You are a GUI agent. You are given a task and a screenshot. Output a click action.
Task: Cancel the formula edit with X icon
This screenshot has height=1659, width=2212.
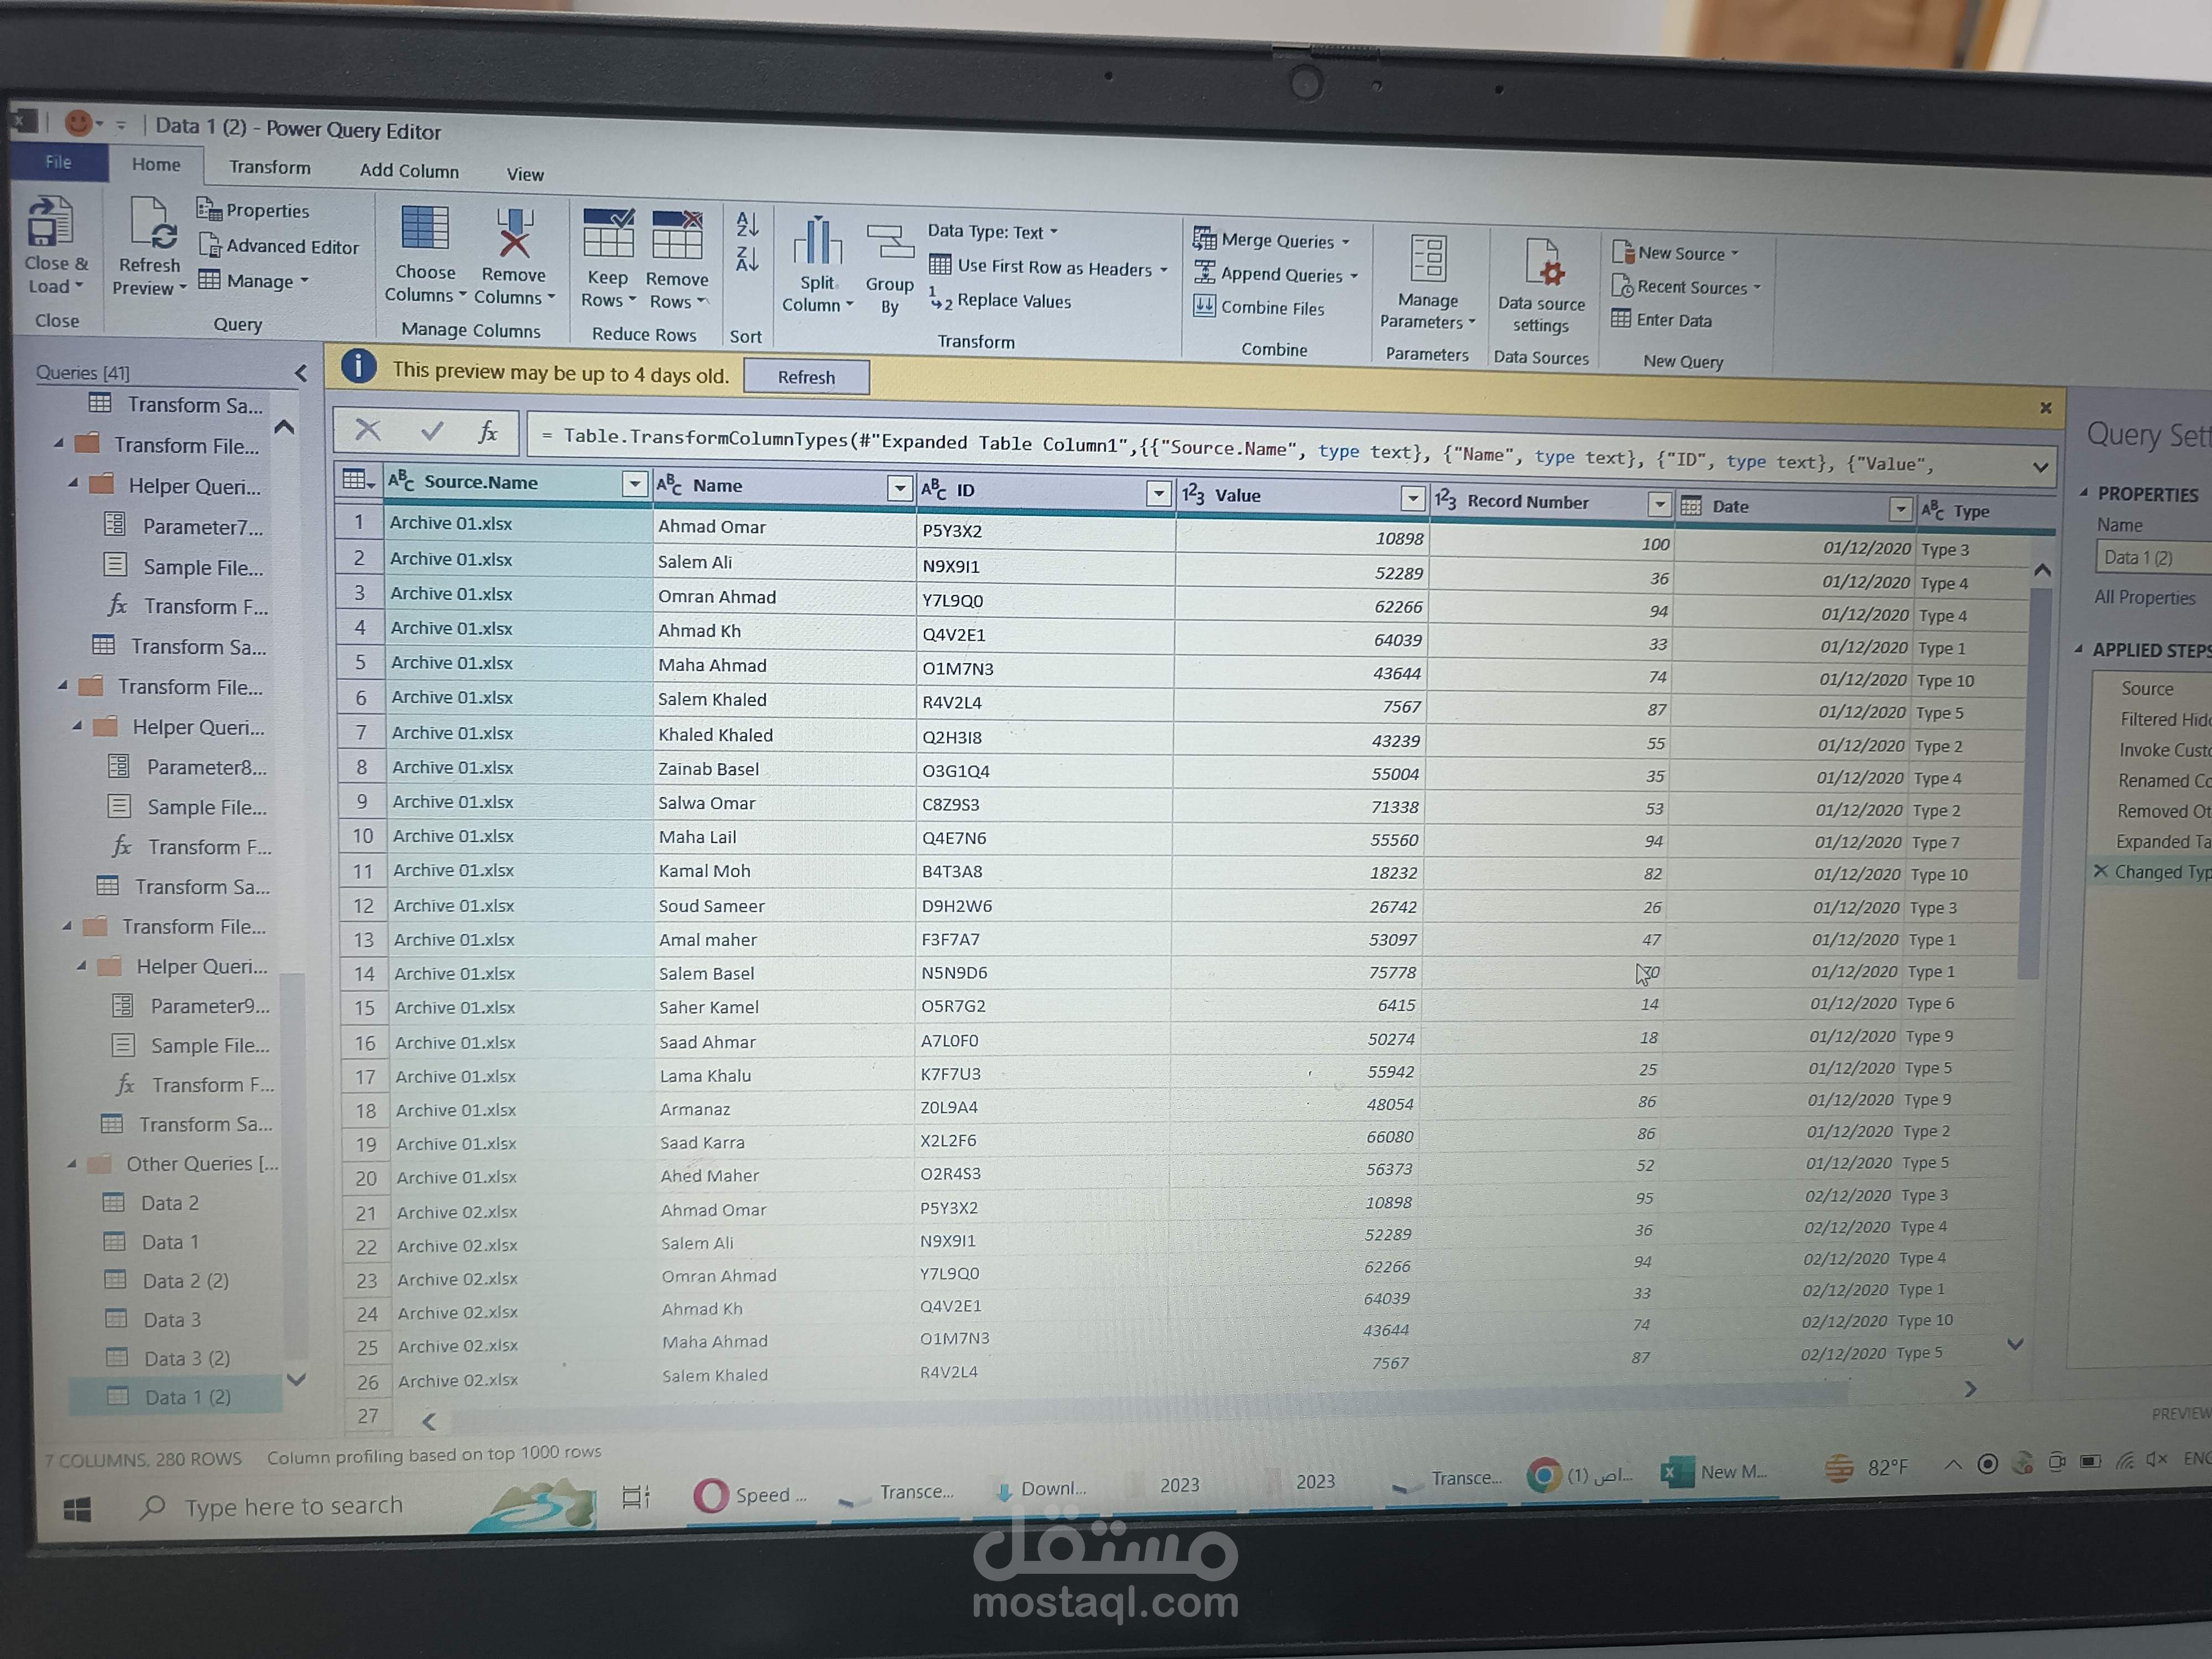tap(368, 430)
